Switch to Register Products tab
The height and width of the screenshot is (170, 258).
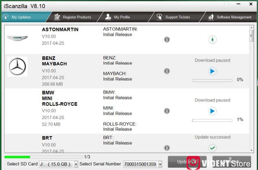point(74,17)
